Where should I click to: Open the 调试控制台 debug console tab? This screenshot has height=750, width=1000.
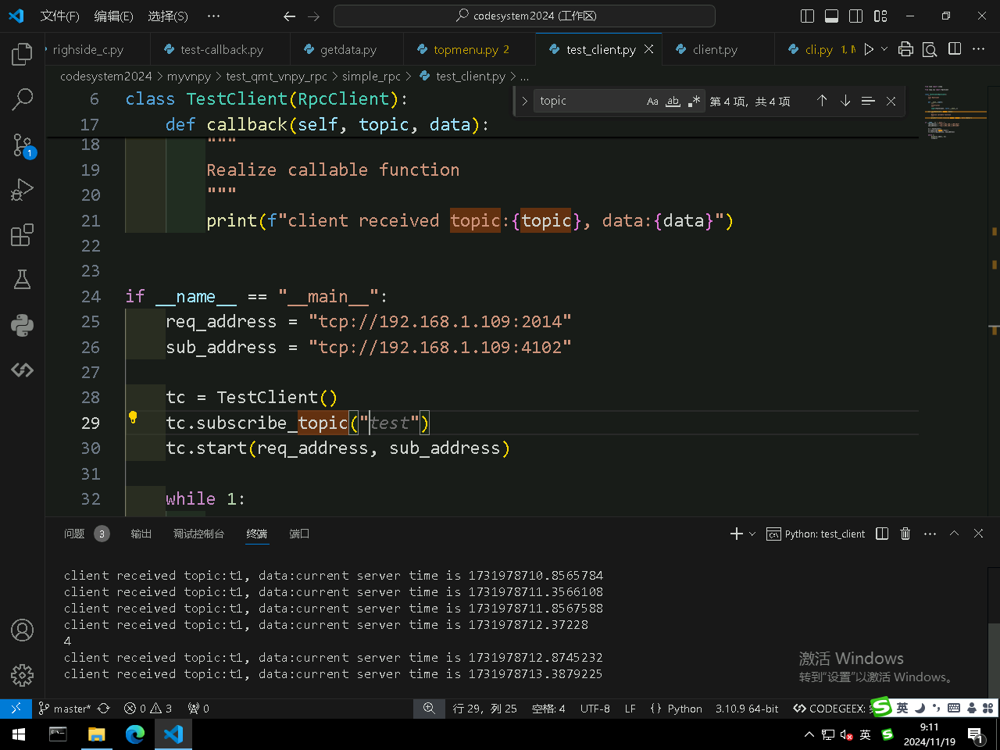click(x=198, y=534)
